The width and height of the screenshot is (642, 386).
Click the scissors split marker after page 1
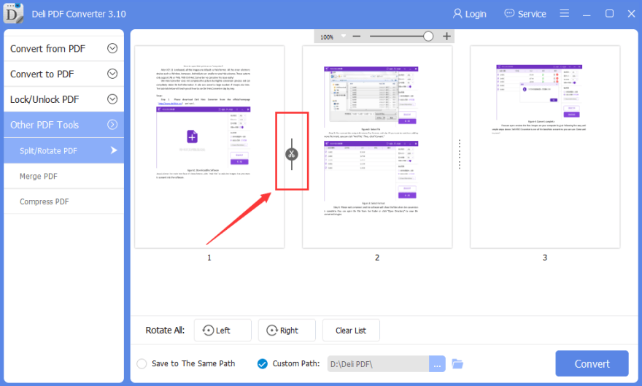[x=292, y=154]
